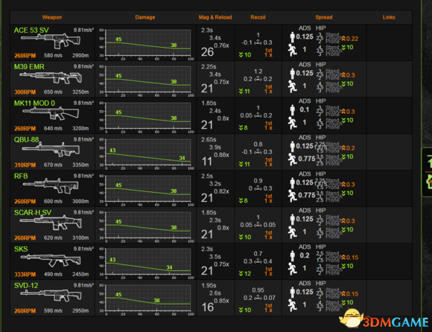Click running soldier icon in SVD-12 row

pos(292,305)
